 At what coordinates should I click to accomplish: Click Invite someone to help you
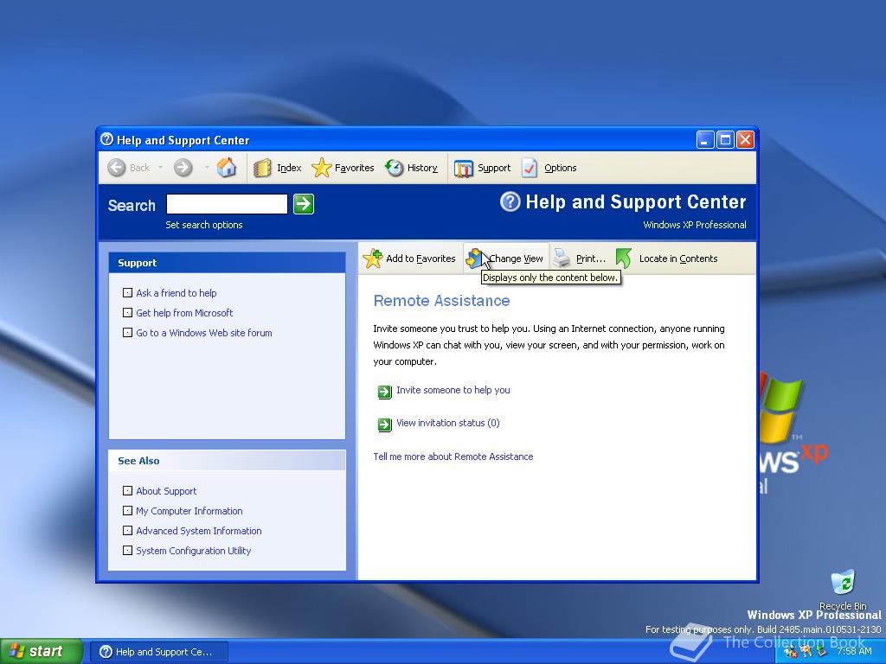453,390
